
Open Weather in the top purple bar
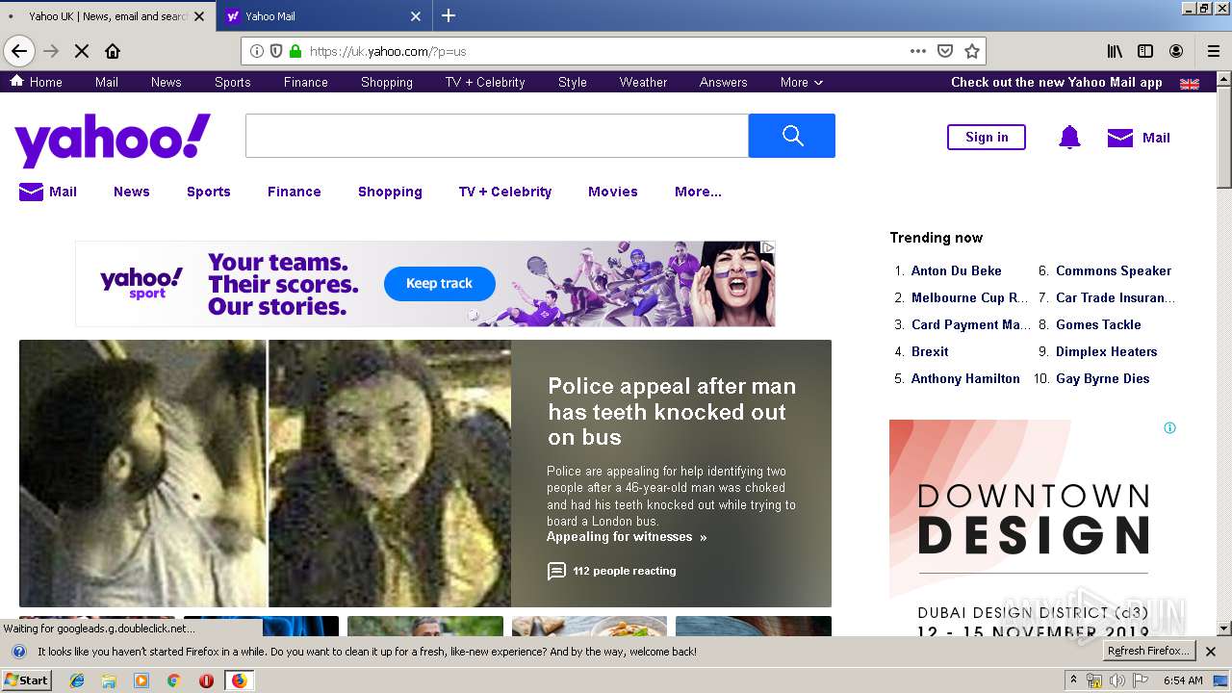(643, 83)
